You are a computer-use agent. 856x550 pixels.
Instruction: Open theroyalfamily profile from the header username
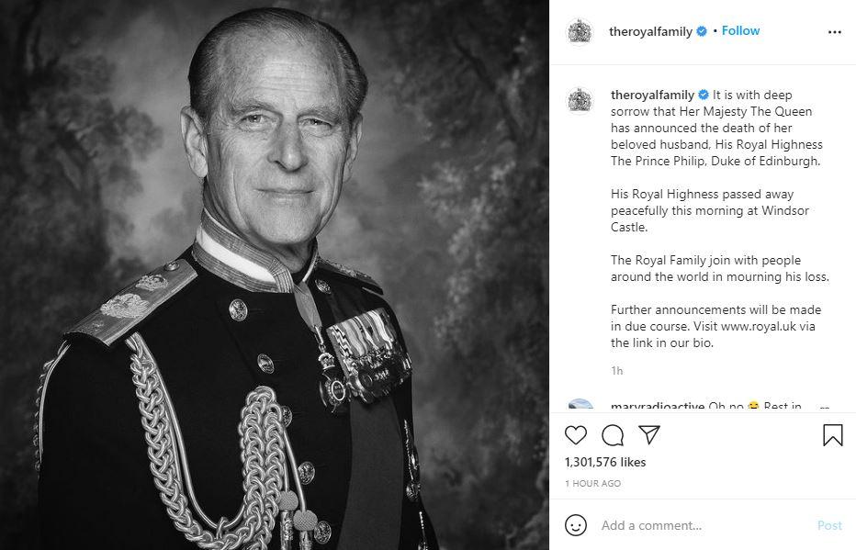coord(651,31)
